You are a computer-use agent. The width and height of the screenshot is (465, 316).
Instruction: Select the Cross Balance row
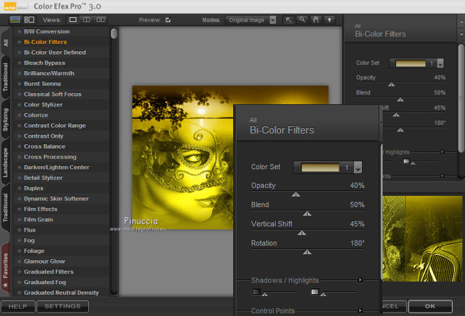[61, 147]
